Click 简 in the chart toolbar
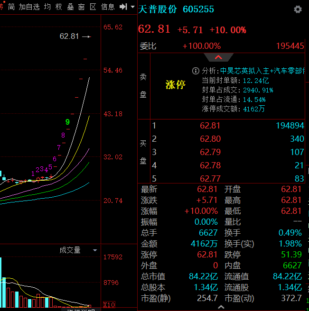Viewport: 309px width, 311px height. [11, 7]
